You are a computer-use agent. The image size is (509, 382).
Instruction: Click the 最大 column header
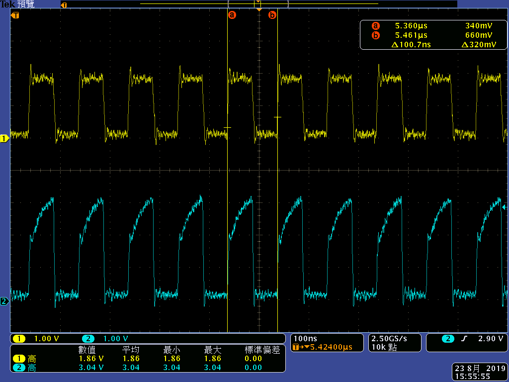(213, 350)
